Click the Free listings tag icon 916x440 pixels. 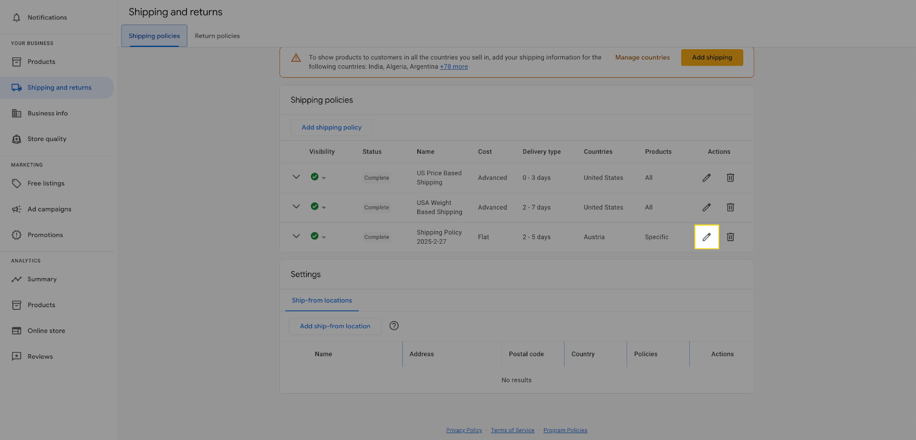click(x=17, y=184)
